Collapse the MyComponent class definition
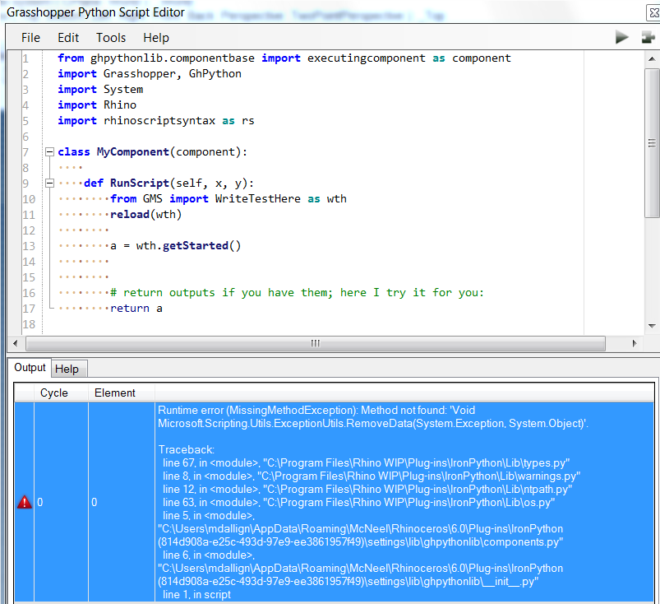This screenshot has height=604, width=660. [49, 151]
